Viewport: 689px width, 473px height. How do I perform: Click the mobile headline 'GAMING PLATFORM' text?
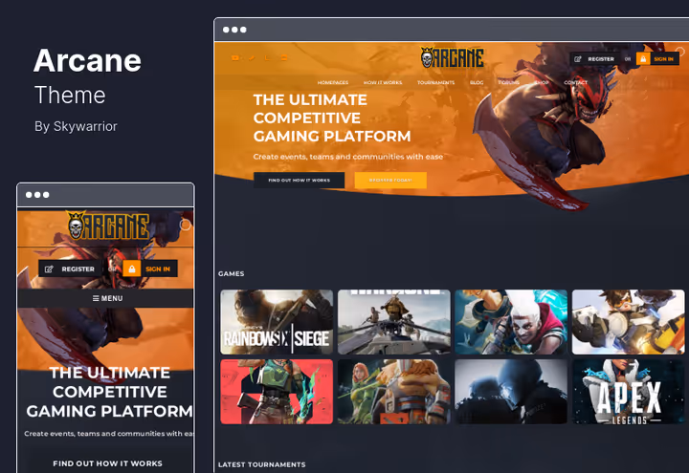[109, 411]
